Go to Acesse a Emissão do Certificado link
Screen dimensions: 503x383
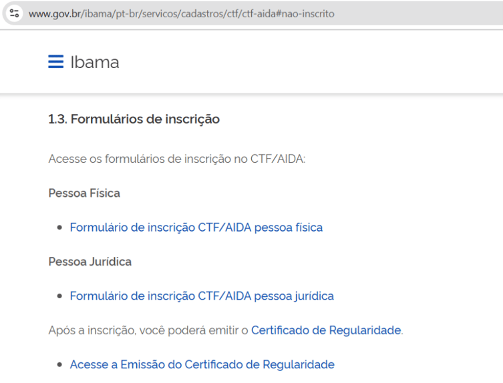coord(202,364)
